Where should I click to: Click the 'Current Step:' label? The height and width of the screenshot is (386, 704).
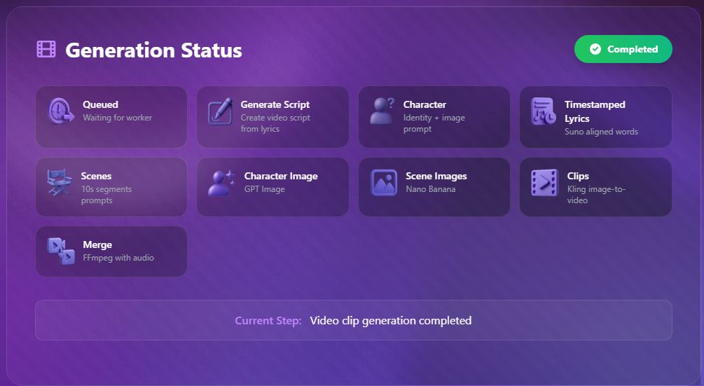(x=268, y=320)
